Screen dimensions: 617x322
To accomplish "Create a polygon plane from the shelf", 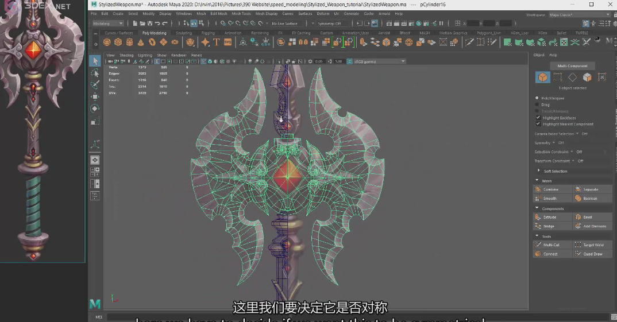I will 163,42.
